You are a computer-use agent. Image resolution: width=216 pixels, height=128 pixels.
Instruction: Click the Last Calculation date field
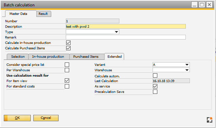(x=171, y=81)
